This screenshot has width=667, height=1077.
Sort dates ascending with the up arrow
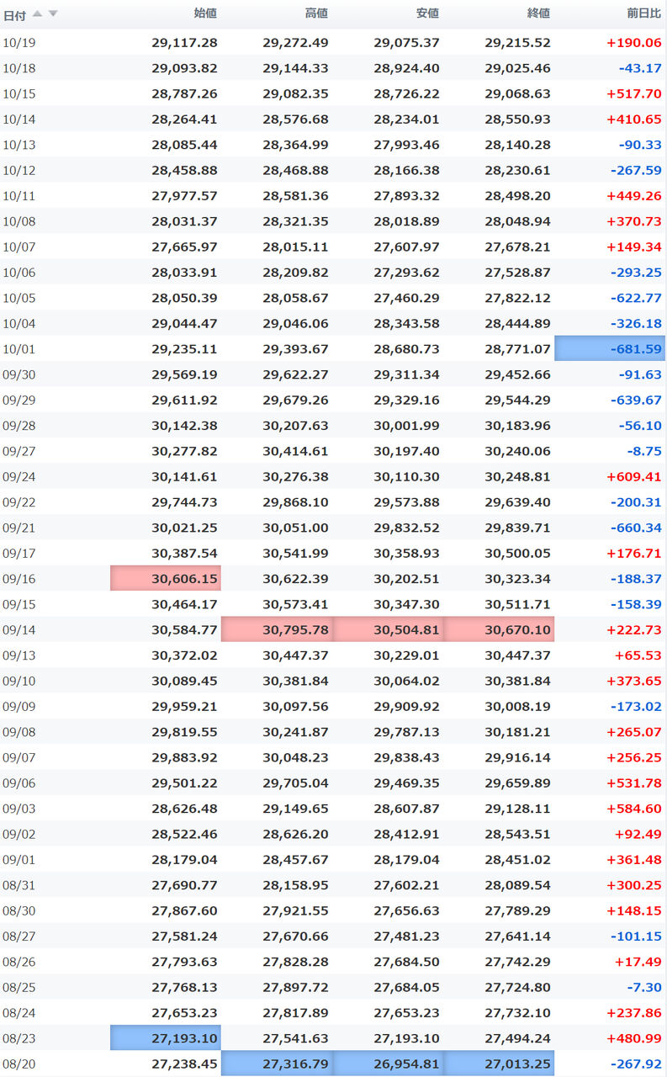pyautogui.click(x=37, y=13)
